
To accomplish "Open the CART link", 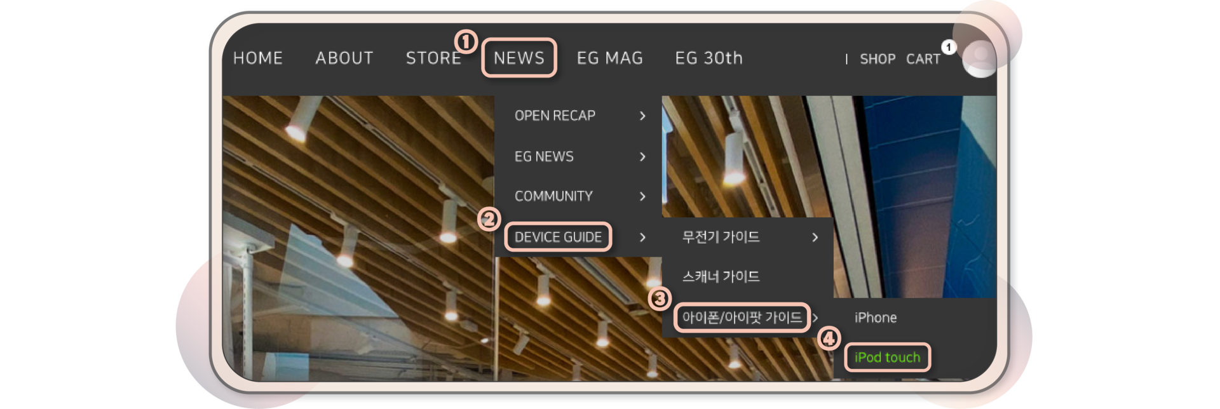I will tap(923, 59).
